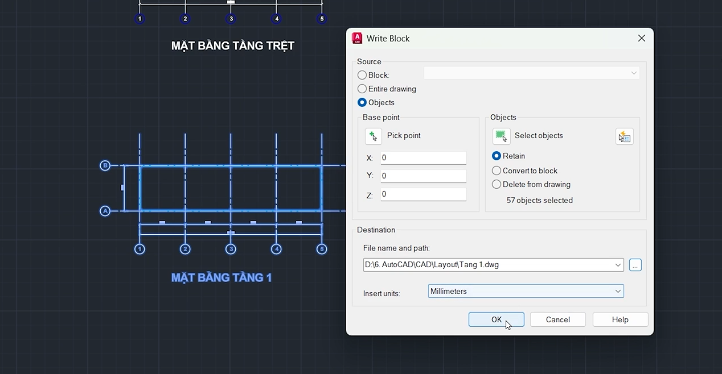Select the Block source radio button
This screenshot has width=722, height=374.
click(x=362, y=75)
